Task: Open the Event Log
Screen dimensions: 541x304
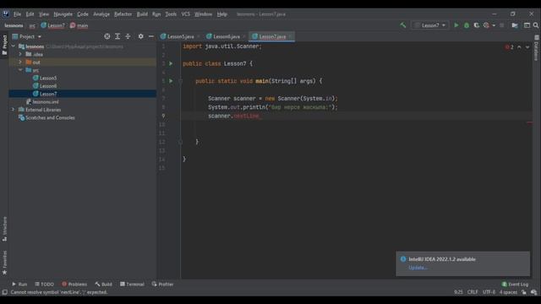Action: pos(515,284)
